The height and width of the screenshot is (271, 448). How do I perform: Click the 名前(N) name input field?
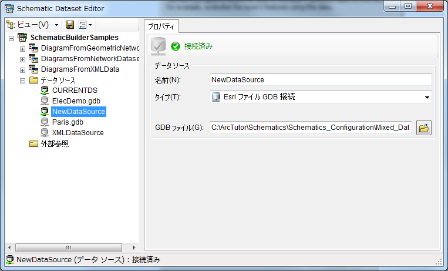point(321,80)
